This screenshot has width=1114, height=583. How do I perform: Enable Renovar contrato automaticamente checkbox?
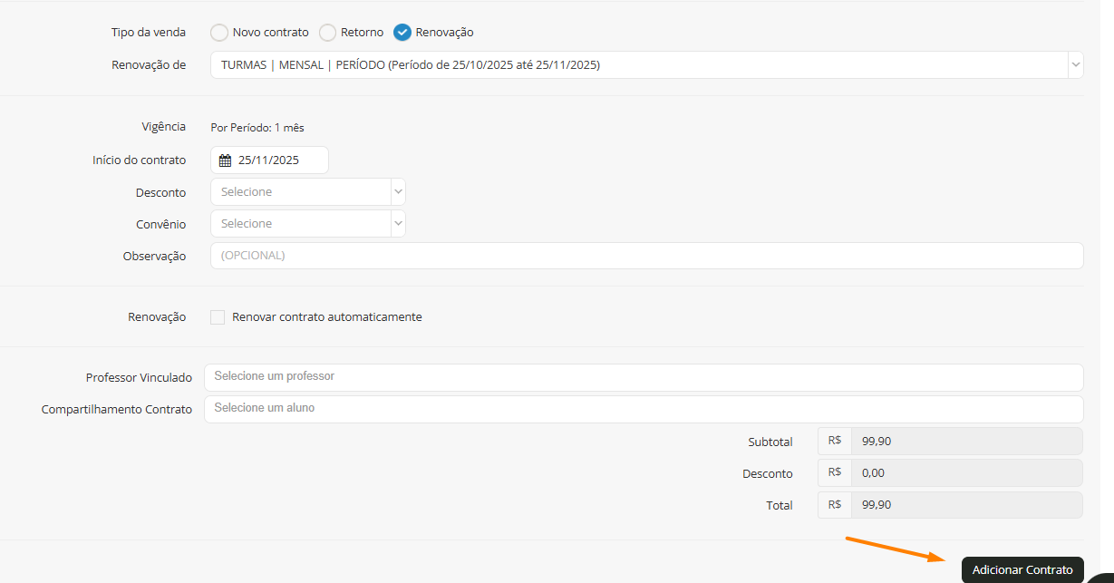(218, 317)
